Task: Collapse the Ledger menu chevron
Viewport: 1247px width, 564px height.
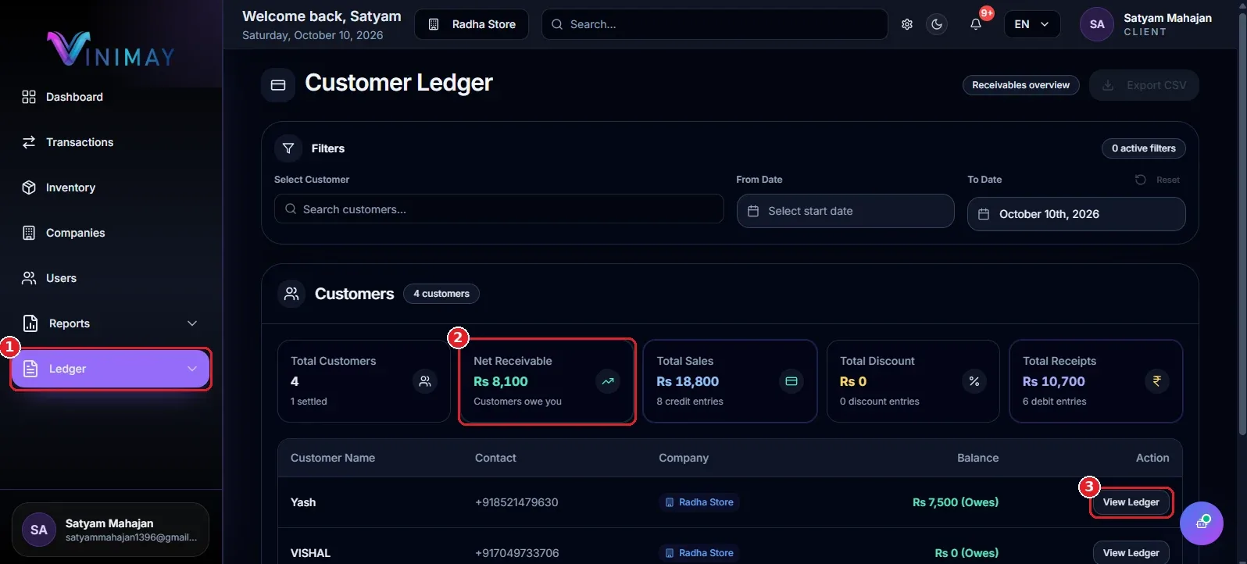Action: (x=192, y=369)
